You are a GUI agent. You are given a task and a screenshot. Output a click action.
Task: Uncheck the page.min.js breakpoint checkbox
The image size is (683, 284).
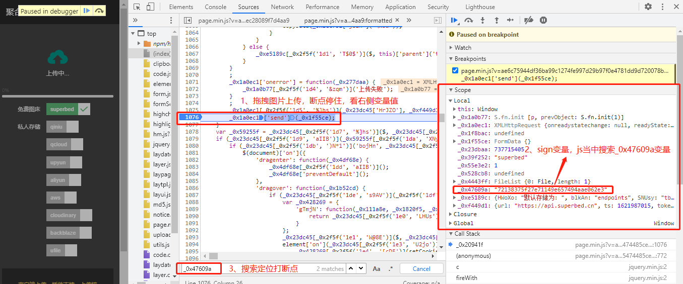click(x=456, y=71)
